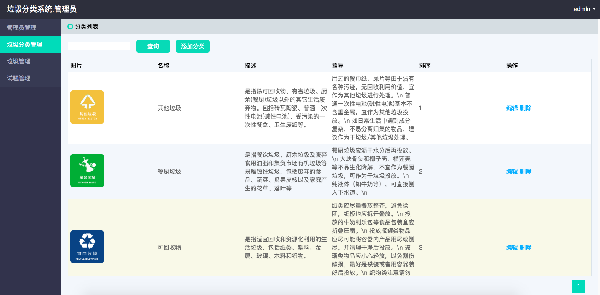Click the circle icon beside 分类列表
The width and height of the screenshot is (600, 295).
[70, 26]
